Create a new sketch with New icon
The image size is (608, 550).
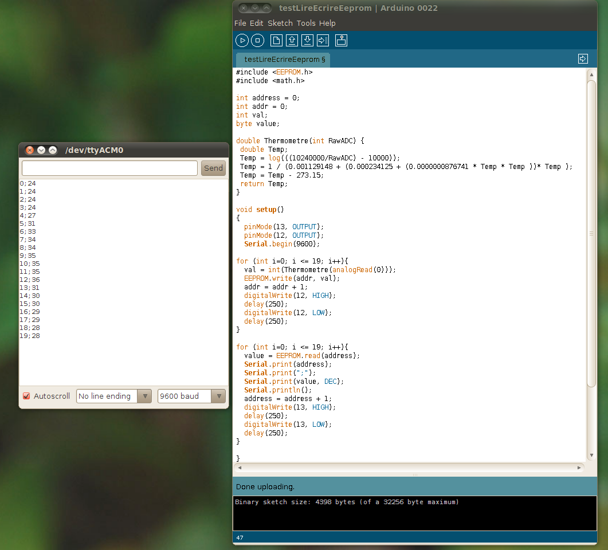276,40
